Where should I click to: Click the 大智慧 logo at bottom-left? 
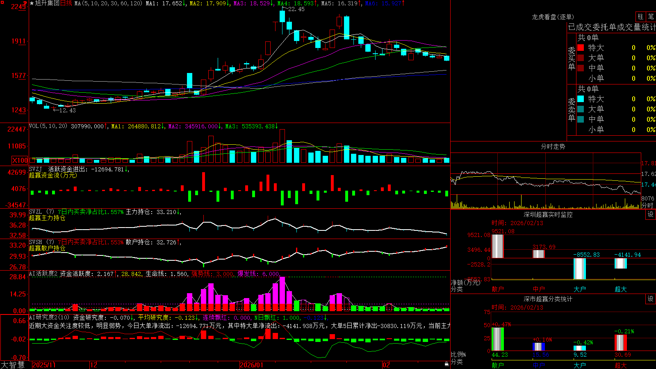(13, 364)
